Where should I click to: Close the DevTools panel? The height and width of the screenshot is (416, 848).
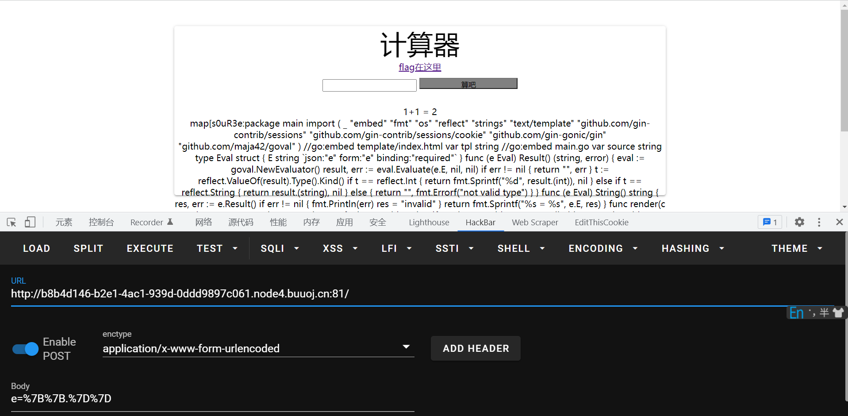coord(839,222)
